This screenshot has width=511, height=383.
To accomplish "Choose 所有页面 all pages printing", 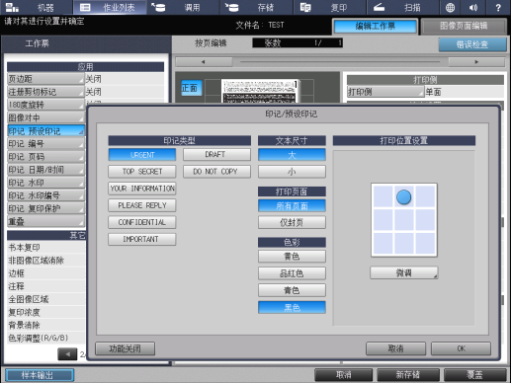I will point(292,206).
